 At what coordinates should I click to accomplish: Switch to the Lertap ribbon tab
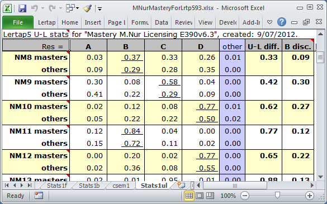tap(47, 22)
